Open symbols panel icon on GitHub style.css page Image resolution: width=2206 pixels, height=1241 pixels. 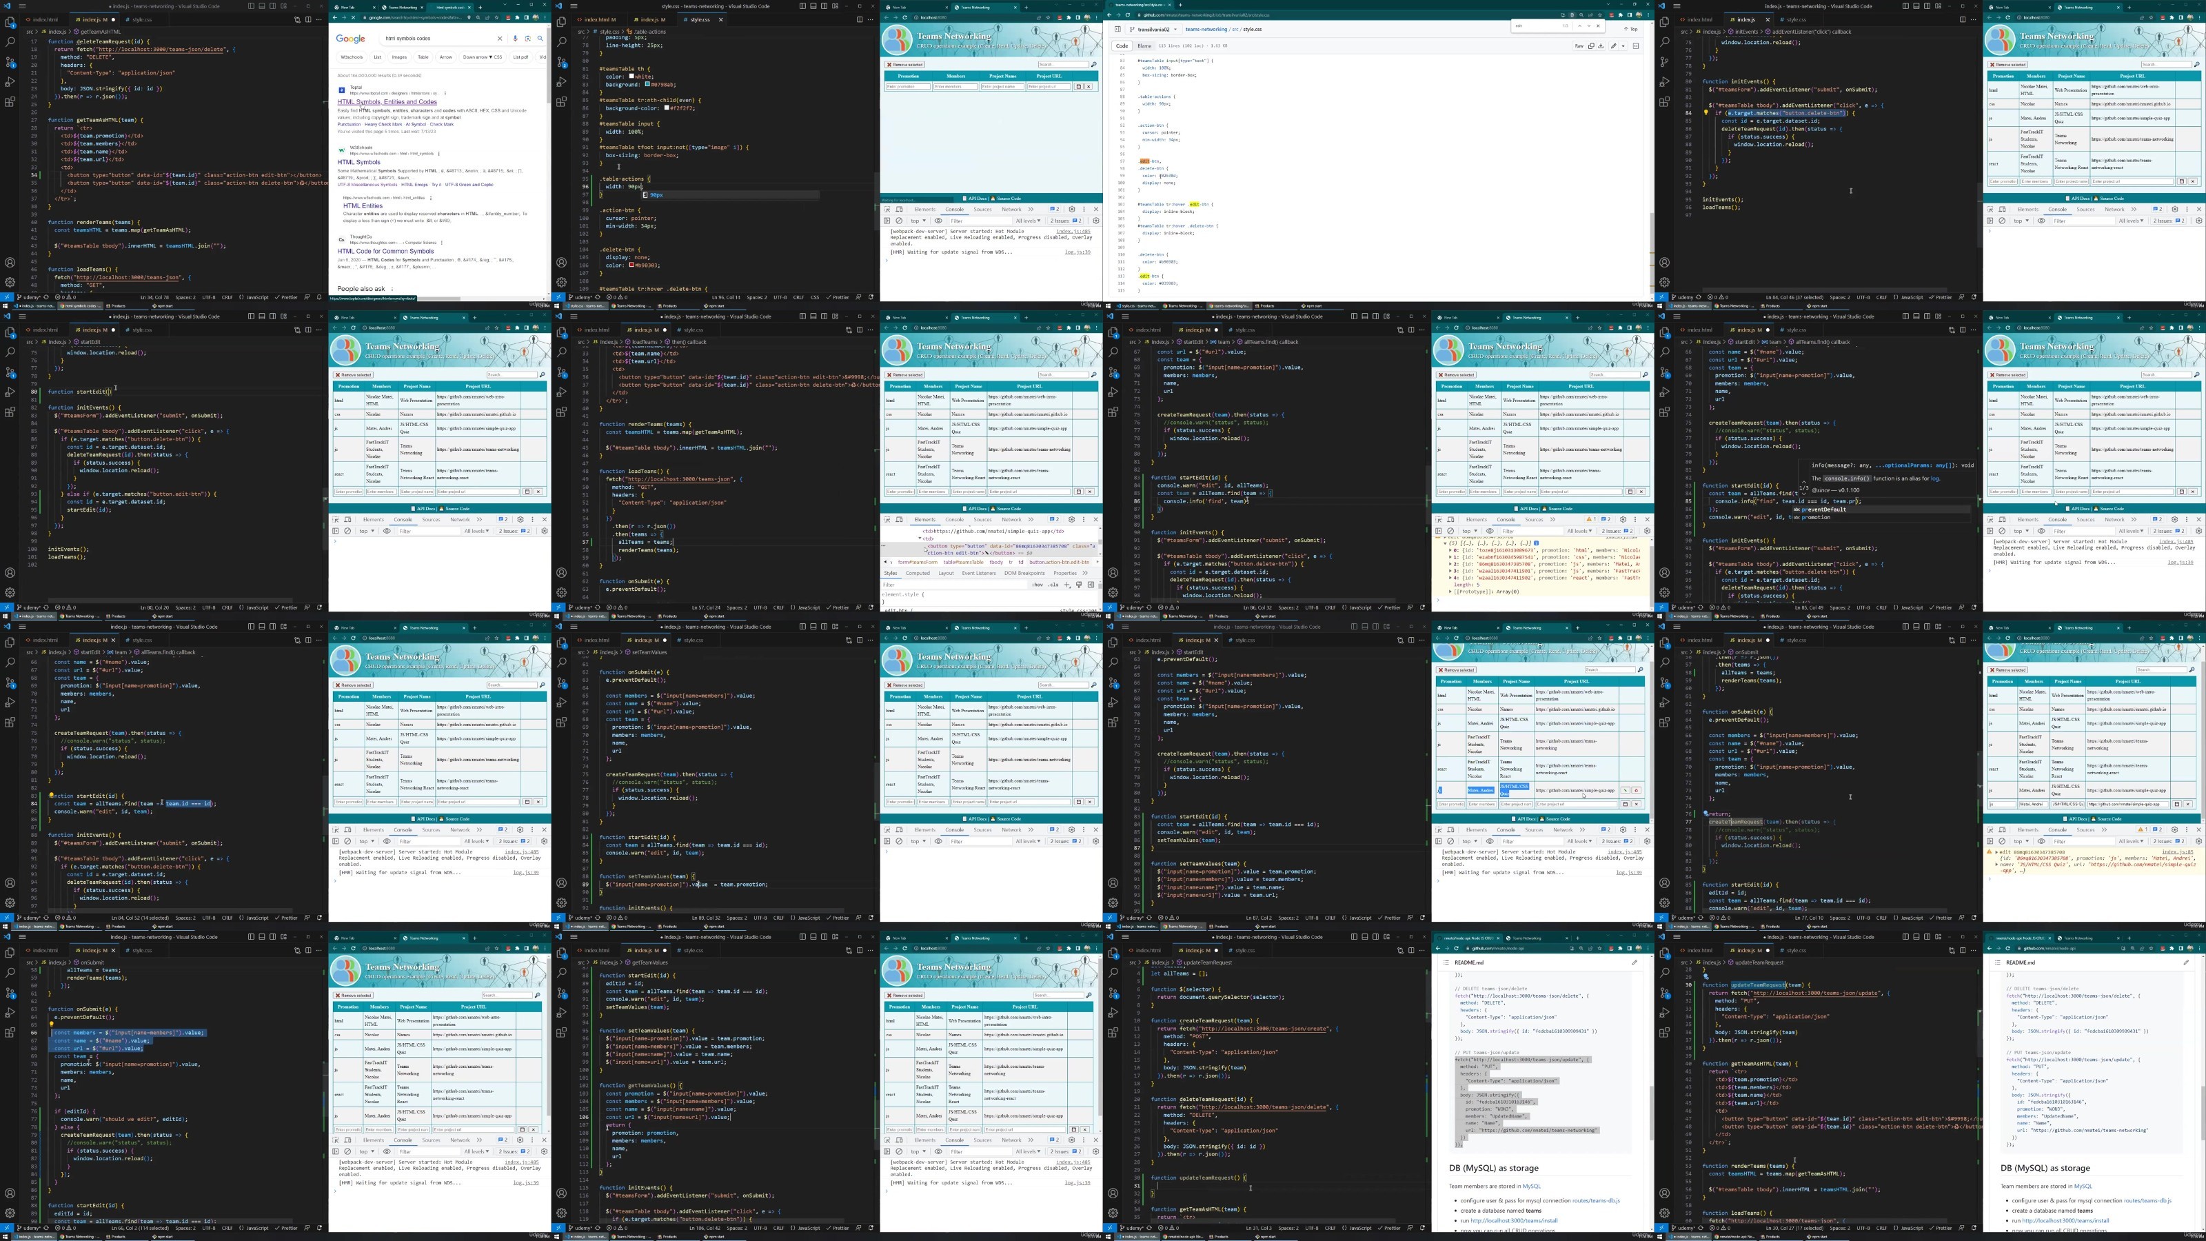(x=1636, y=46)
